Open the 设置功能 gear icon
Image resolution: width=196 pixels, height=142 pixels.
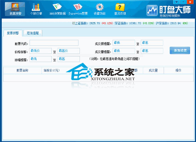coord(100,9)
